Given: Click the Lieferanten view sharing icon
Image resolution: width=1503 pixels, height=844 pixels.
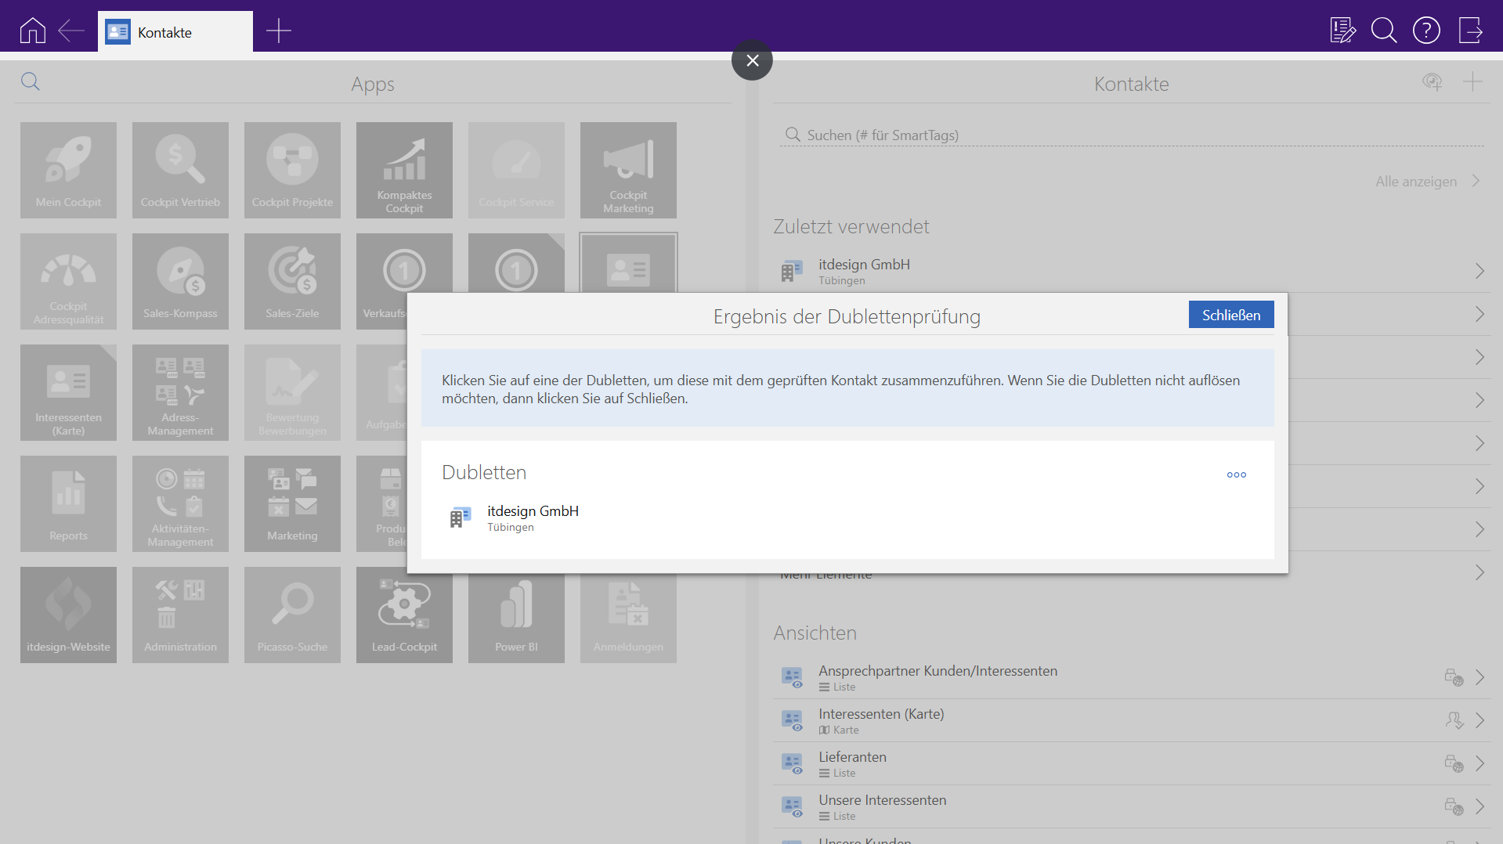Looking at the screenshot, I should coord(1454,763).
